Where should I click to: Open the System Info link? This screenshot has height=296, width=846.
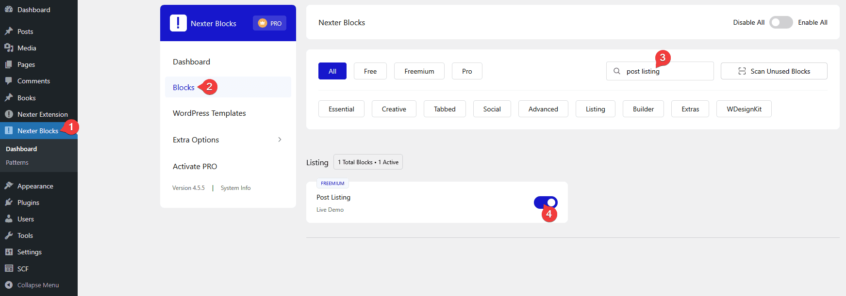(x=236, y=188)
